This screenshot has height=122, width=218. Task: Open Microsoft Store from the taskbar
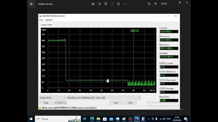[105, 119]
